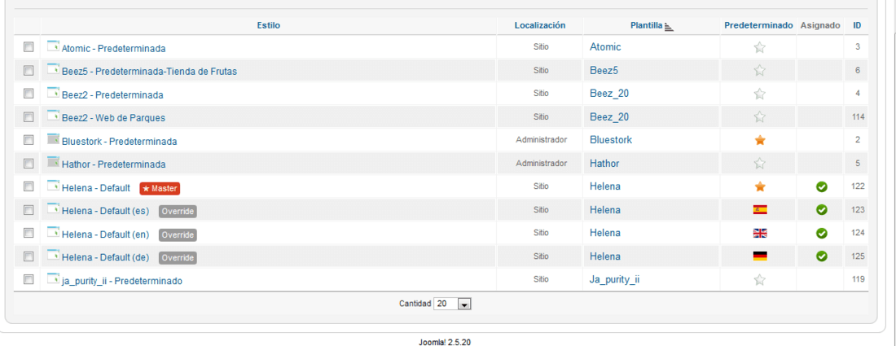The width and height of the screenshot is (896, 346).
Task: Click star icon of ja_purity_ii row
Action: [x=759, y=280]
